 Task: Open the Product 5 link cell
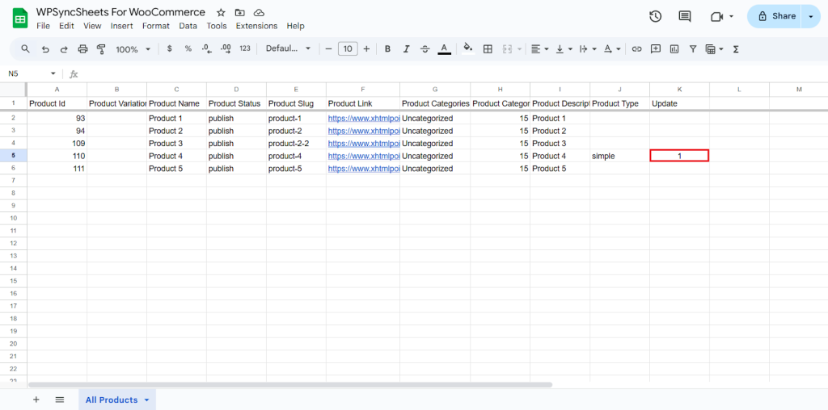pyautogui.click(x=363, y=169)
